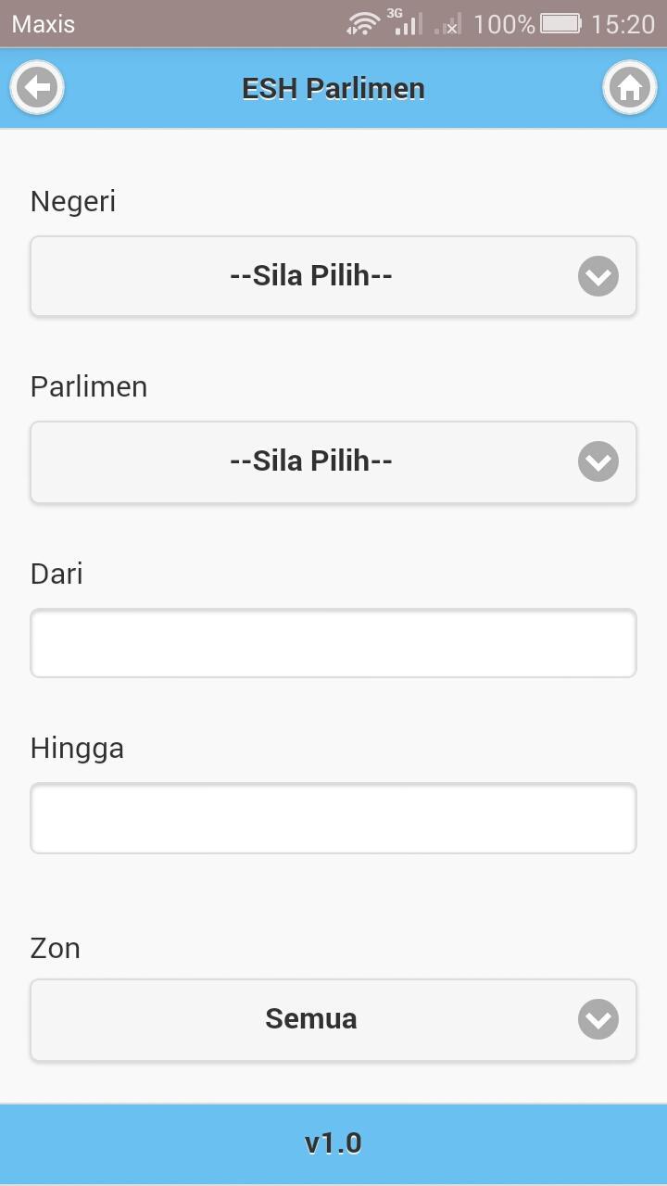Open the Negeri Sila Pilih dropdown
The image size is (667, 1186).
(x=333, y=276)
